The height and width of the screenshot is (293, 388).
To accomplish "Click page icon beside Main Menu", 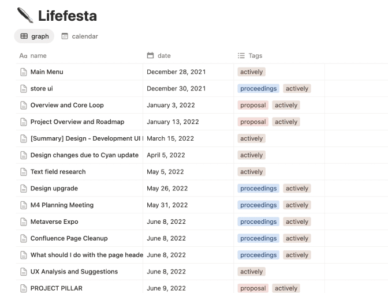I will pos(24,72).
